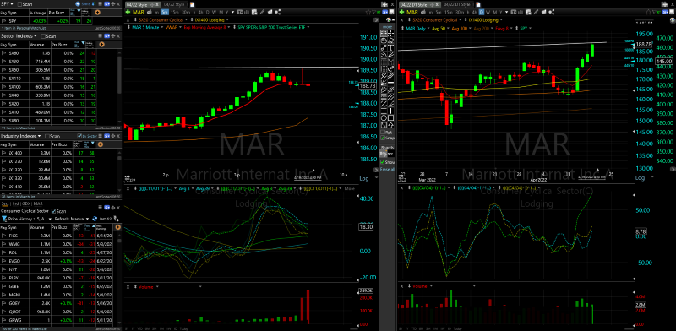
Task: Add column with orange plus in Sector Indexes
Action: coord(101,45)
